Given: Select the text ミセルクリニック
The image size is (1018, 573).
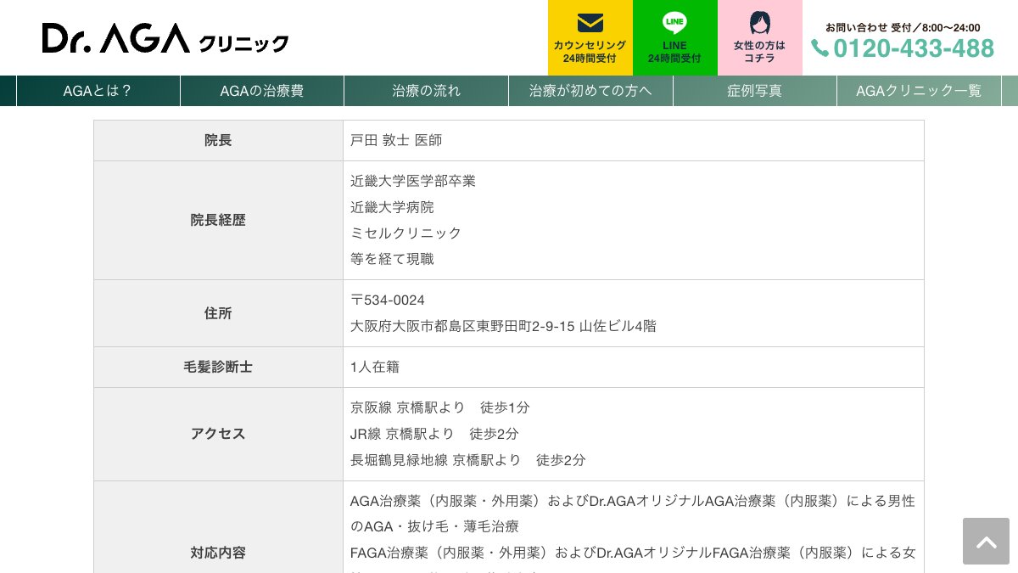Looking at the screenshot, I should tap(406, 233).
